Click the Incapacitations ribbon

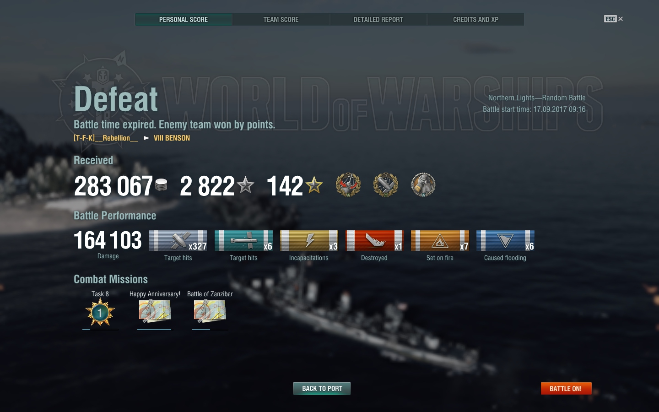point(309,241)
